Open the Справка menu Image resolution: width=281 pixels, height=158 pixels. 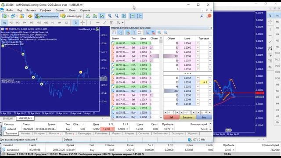coord(85,11)
